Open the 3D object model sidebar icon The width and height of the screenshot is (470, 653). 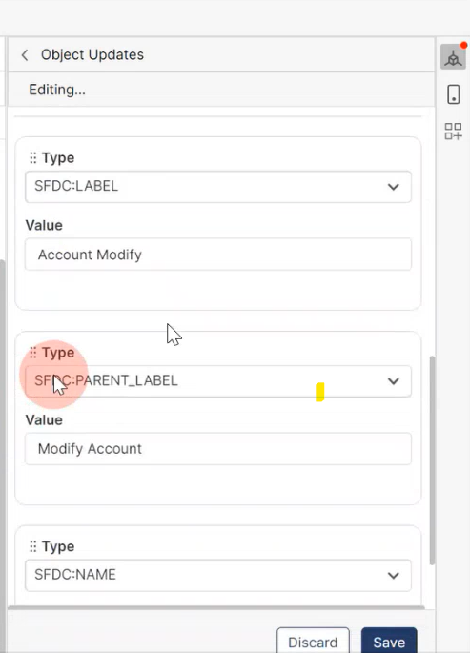(x=453, y=57)
